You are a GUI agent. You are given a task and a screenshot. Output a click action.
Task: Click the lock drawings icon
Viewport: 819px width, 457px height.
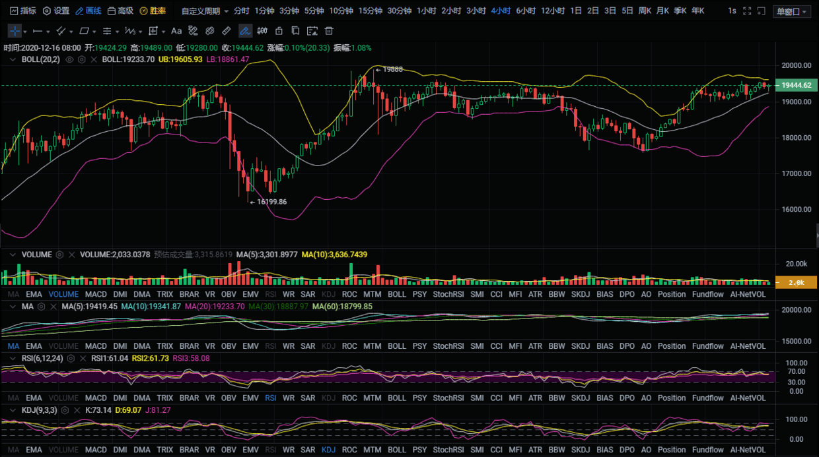(x=279, y=31)
